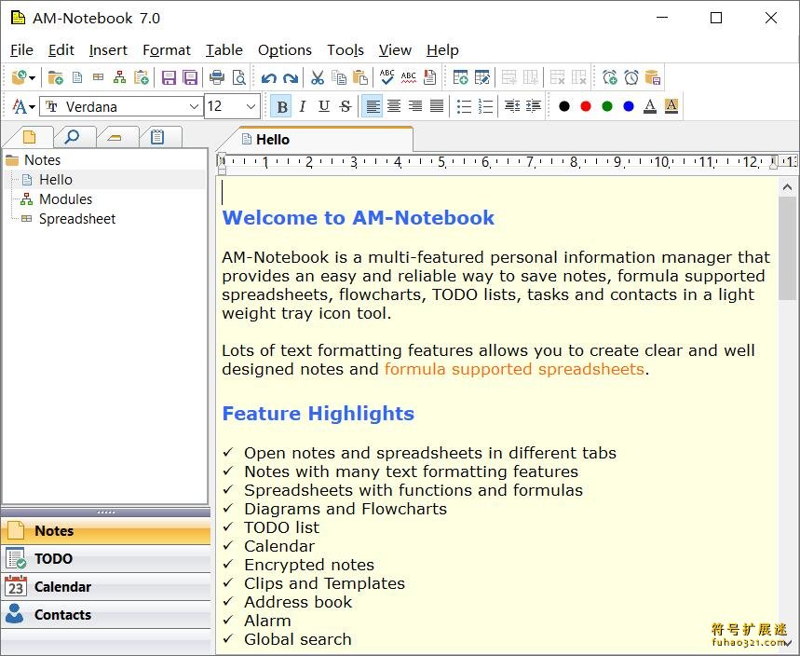The height and width of the screenshot is (656, 800).
Task: Open the Verdana font dropdown
Action: pyautogui.click(x=194, y=107)
